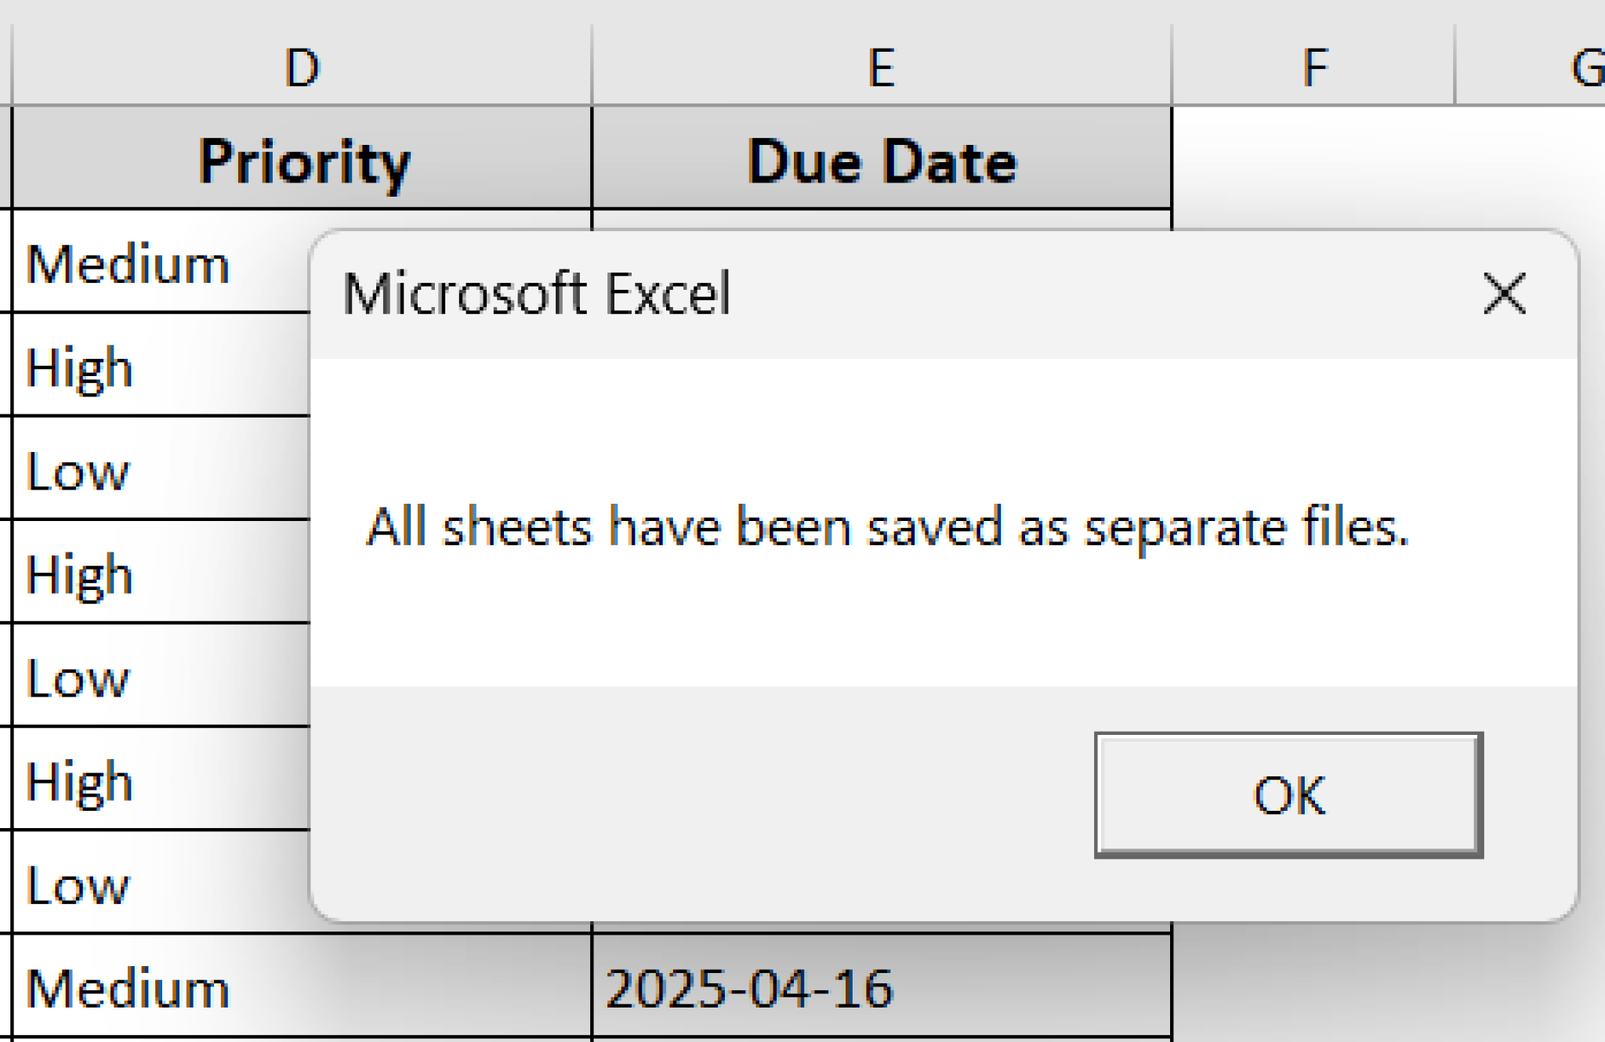Screen dimensions: 1605x1042
Task: Select column E header
Action: (x=881, y=67)
